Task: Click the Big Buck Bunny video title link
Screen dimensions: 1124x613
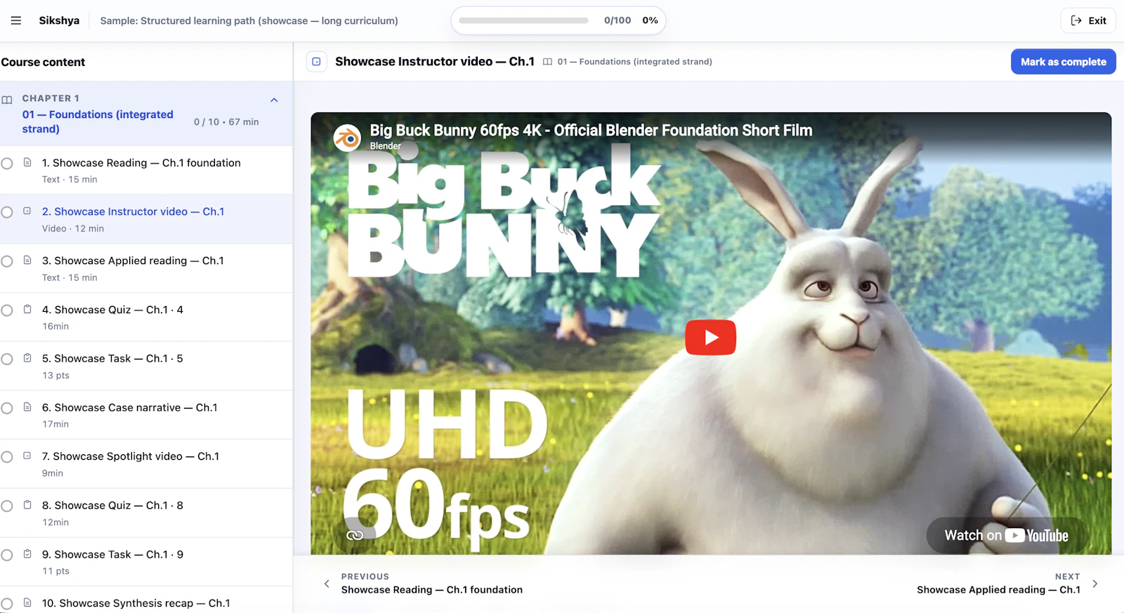Action: pos(591,131)
